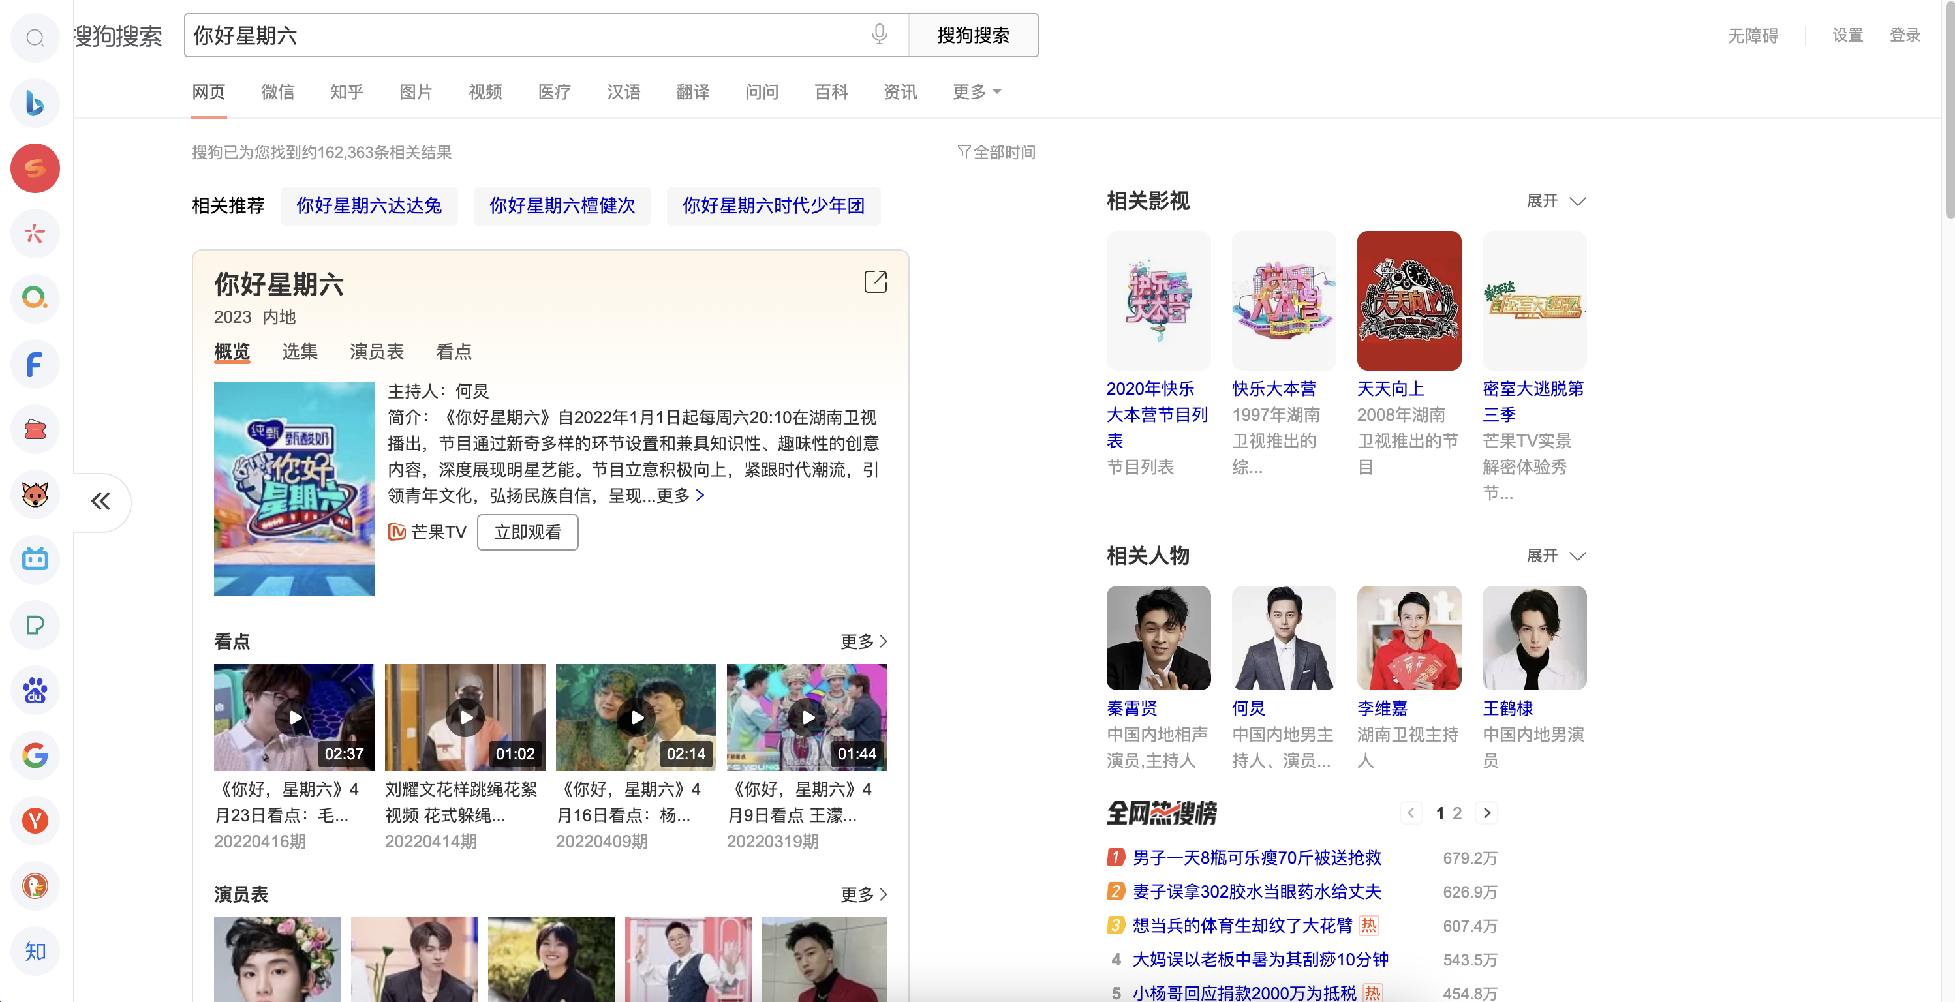Click the Mango TV logo in the show card
1955x1002 pixels.
[397, 532]
